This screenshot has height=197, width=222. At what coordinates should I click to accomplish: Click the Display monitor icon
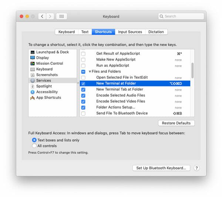(33, 58)
